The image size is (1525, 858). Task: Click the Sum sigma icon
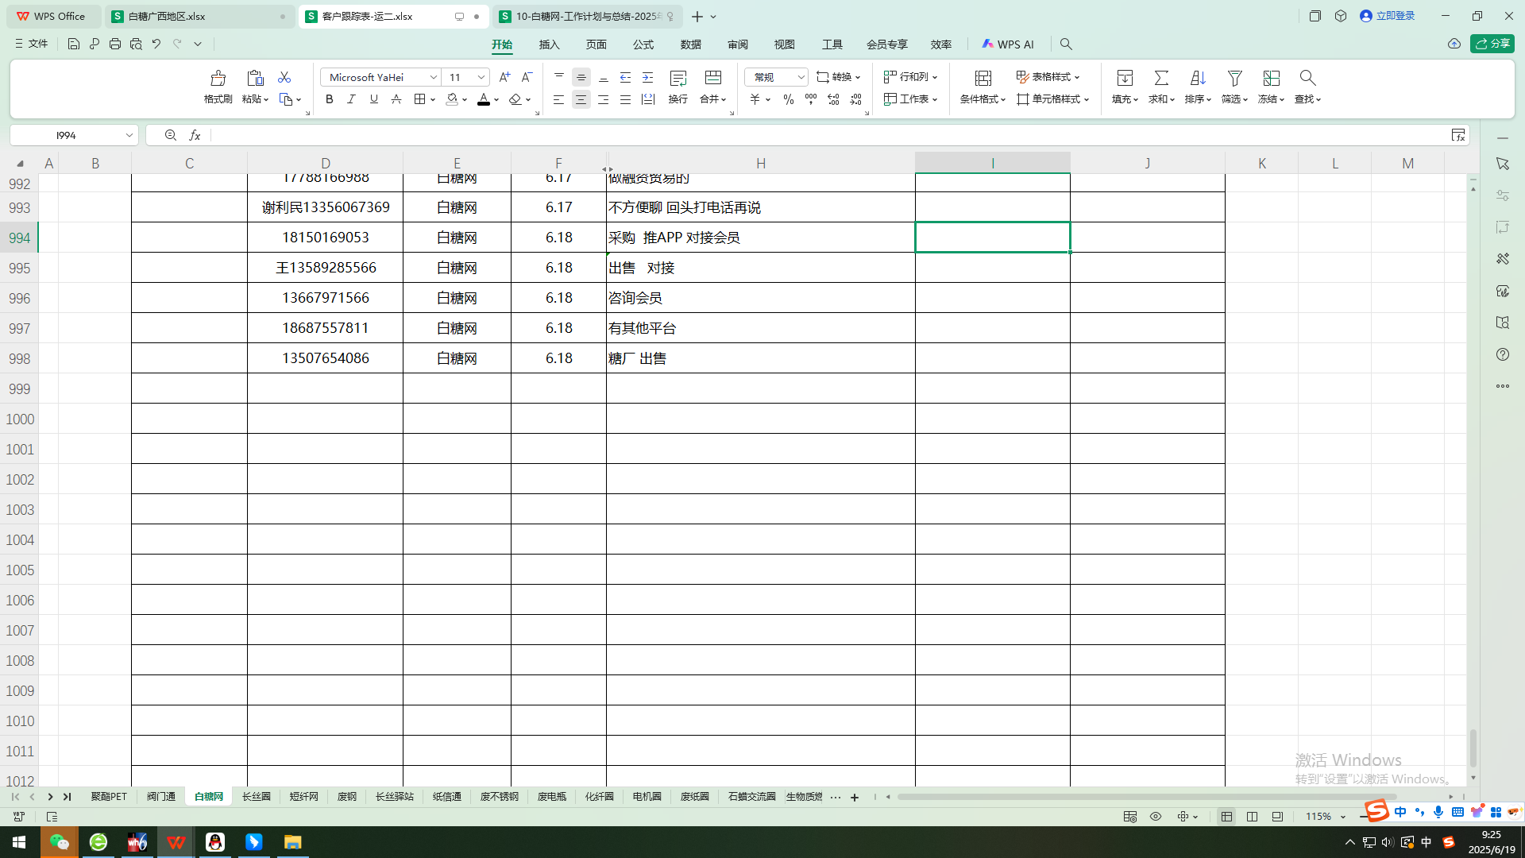[x=1160, y=78]
